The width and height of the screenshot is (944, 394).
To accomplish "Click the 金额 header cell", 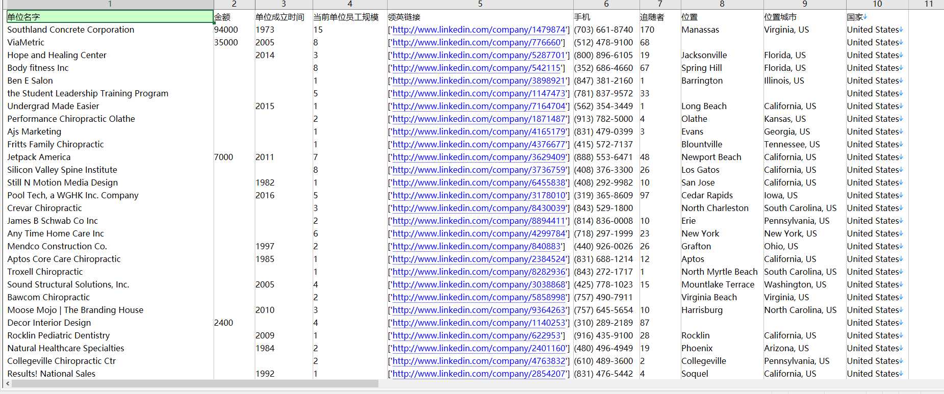I will point(234,17).
